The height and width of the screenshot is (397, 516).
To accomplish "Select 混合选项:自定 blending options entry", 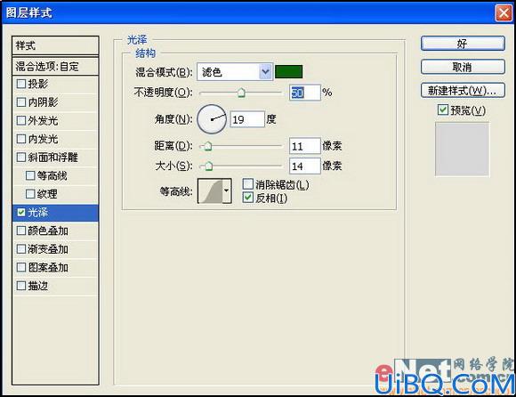I will tap(55, 66).
